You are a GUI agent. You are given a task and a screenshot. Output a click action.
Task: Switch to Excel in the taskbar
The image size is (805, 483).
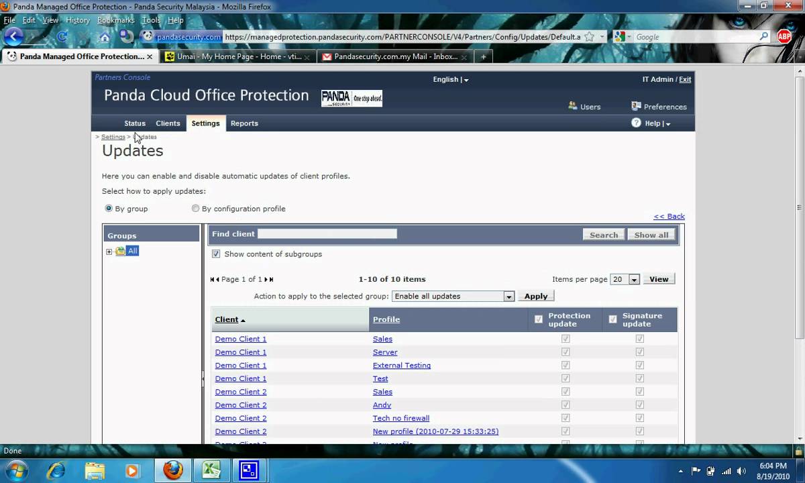click(x=211, y=470)
